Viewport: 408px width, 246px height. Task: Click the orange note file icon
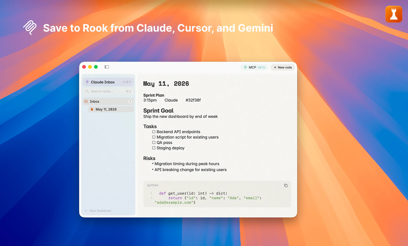[x=92, y=109]
